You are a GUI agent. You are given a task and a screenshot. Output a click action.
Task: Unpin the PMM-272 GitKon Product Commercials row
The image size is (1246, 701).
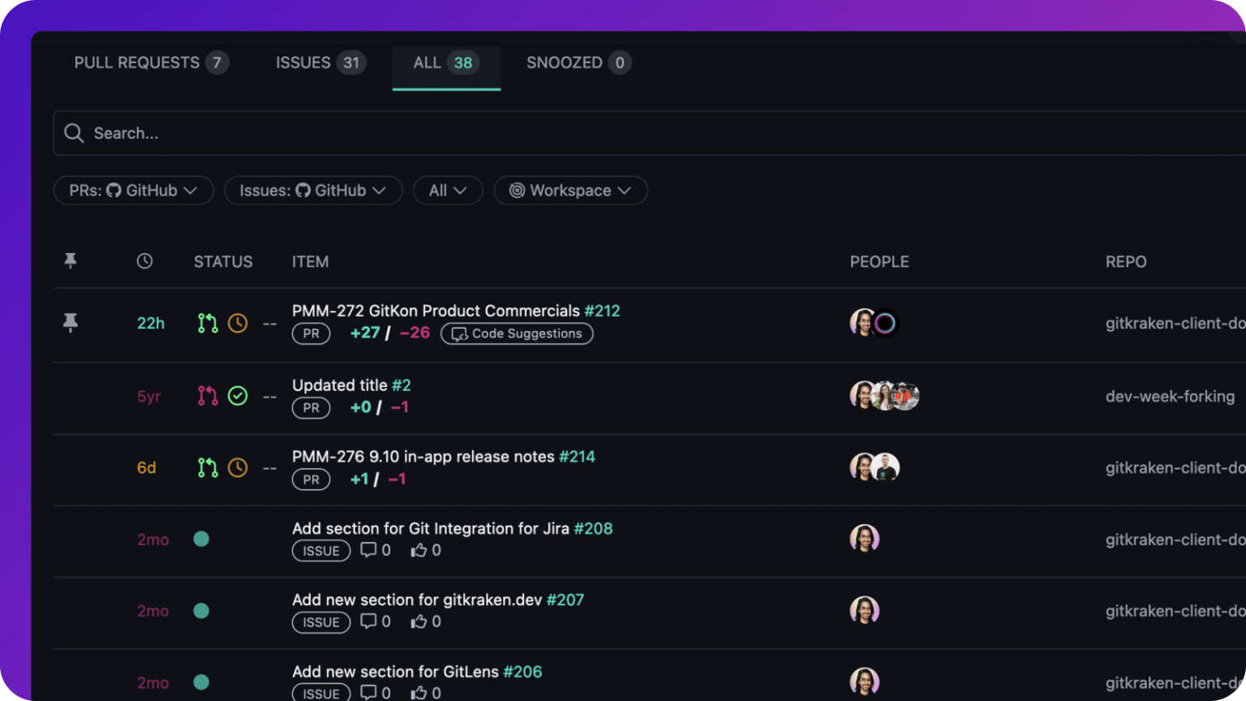(71, 323)
